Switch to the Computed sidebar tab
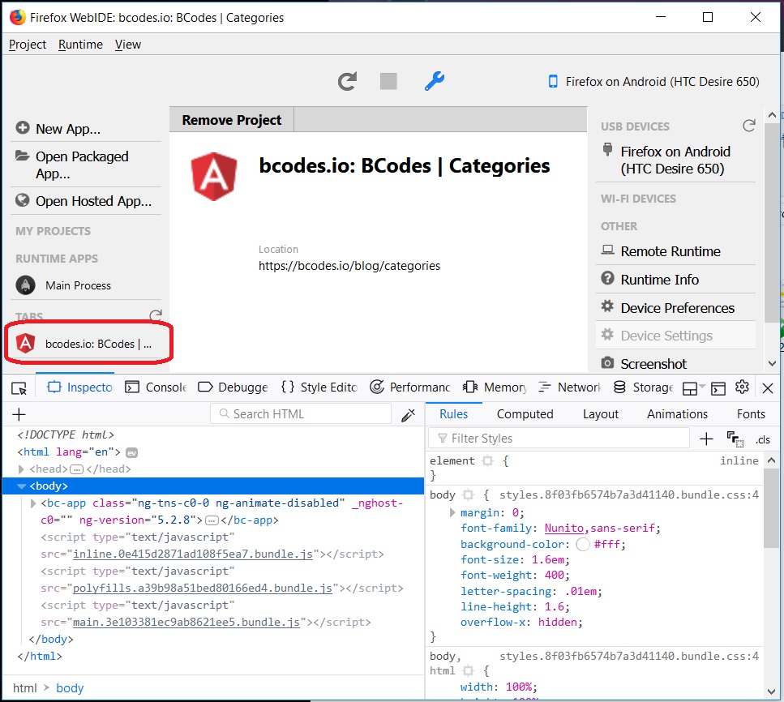 [525, 414]
